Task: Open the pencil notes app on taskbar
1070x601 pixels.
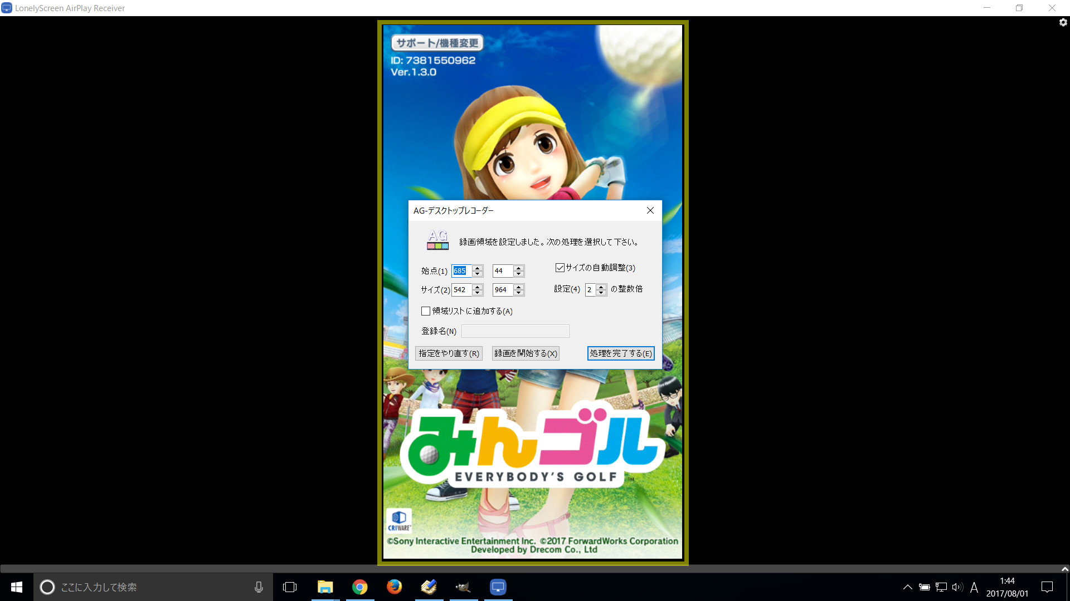Action: pyautogui.click(x=429, y=587)
